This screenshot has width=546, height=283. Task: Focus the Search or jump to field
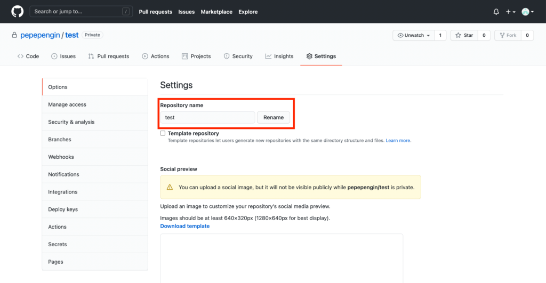[81, 12]
